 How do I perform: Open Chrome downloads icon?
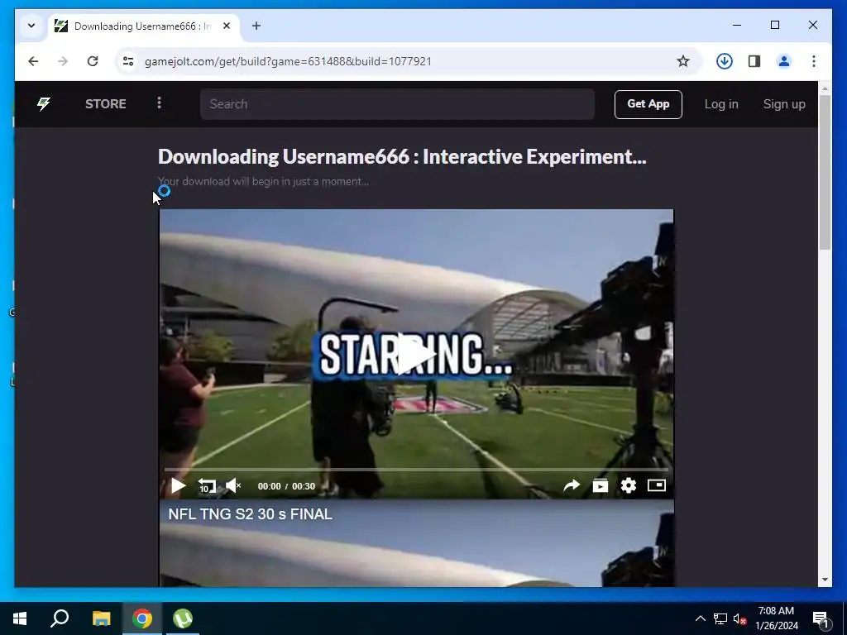(725, 61)
